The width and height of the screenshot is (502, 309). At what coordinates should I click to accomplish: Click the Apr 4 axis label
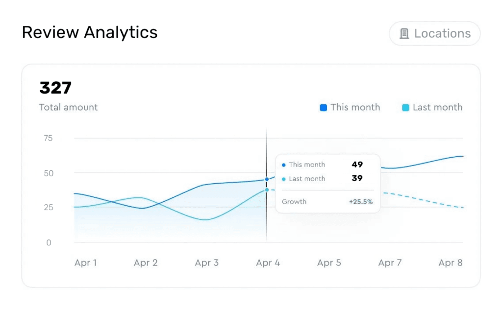click(x=268, y=263)
